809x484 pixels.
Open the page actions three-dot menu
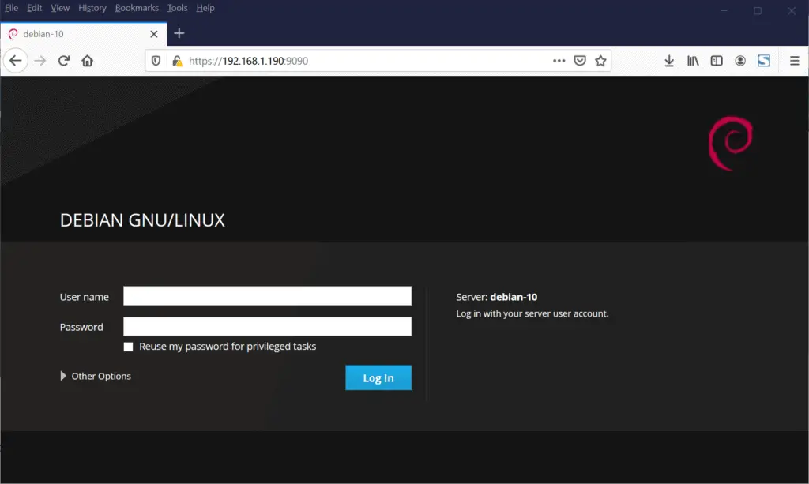tap(559, 60)
